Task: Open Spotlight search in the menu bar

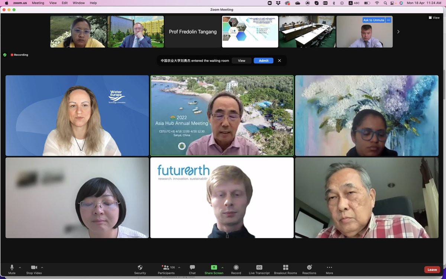Action: click(x=385, y=3)
